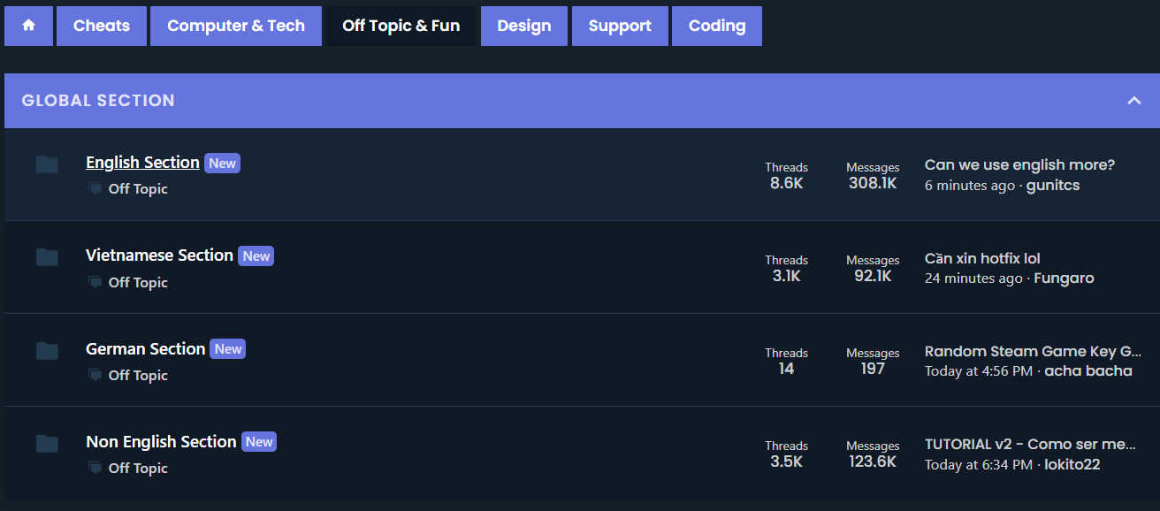Click the New badge beside Vietnamese Section

(x=256, y=255)
